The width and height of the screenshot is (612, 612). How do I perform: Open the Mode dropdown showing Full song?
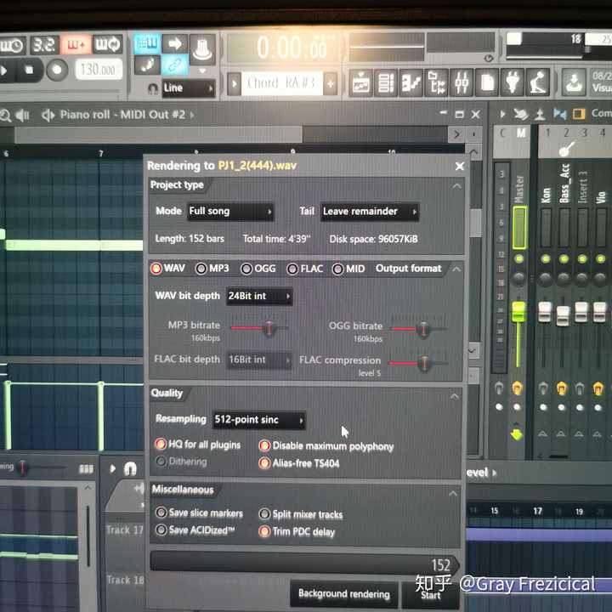point(230,212)
